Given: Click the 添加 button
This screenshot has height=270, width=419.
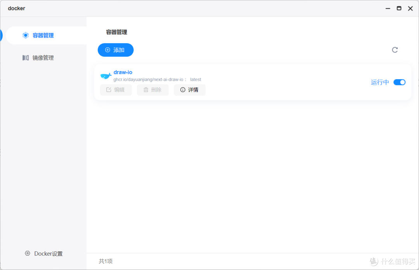Looking at the screenshot, I should [116, 50].
